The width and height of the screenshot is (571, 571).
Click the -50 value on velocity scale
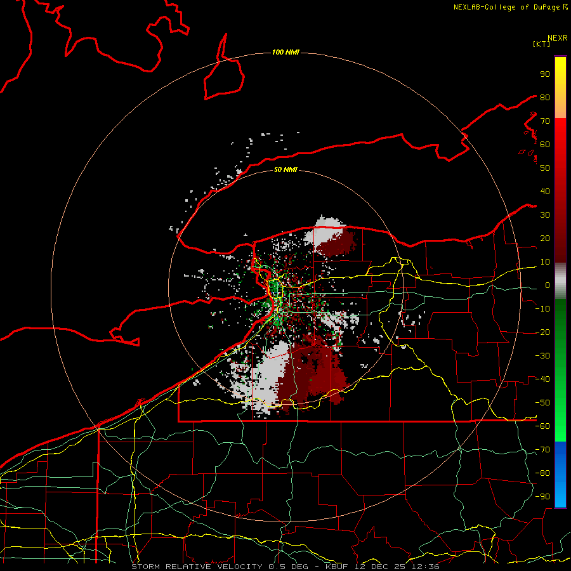coord(542,403)
